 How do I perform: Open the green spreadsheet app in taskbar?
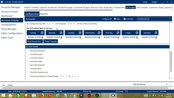[x=18, y=96]
